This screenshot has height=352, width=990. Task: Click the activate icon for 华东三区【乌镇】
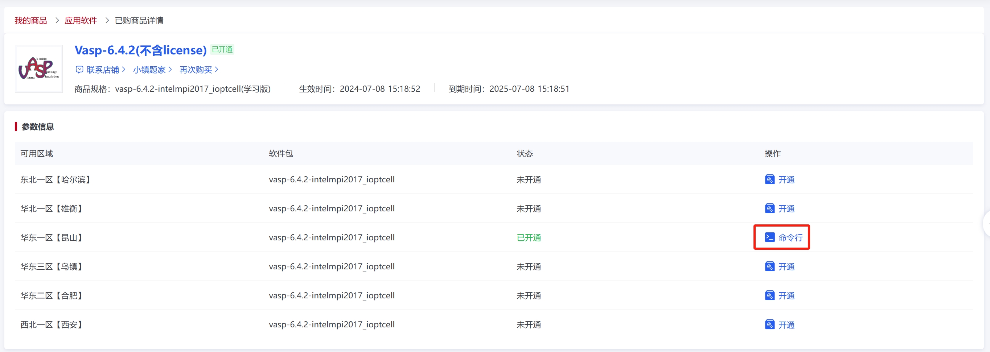[x=769, y=266]
